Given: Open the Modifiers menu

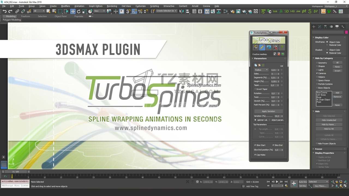Looking at the screenshot, I should click(65, 6).
